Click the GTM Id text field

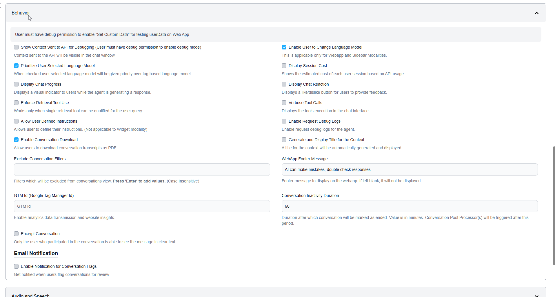coord(142,206)
